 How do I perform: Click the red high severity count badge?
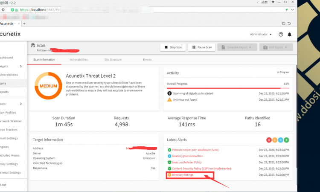tap(269, 140)
